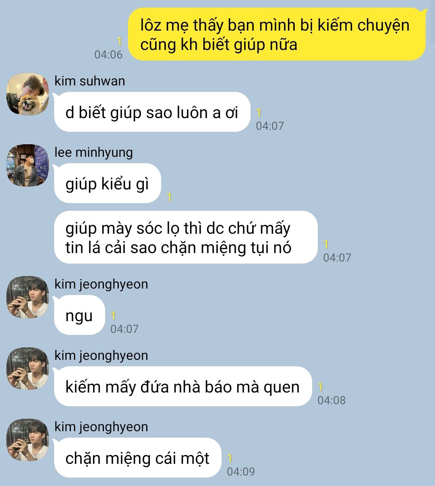This screenshot has height=486, width=435.
Task: Select the "chặn miệng cái một" message
Action: point(138,458)
